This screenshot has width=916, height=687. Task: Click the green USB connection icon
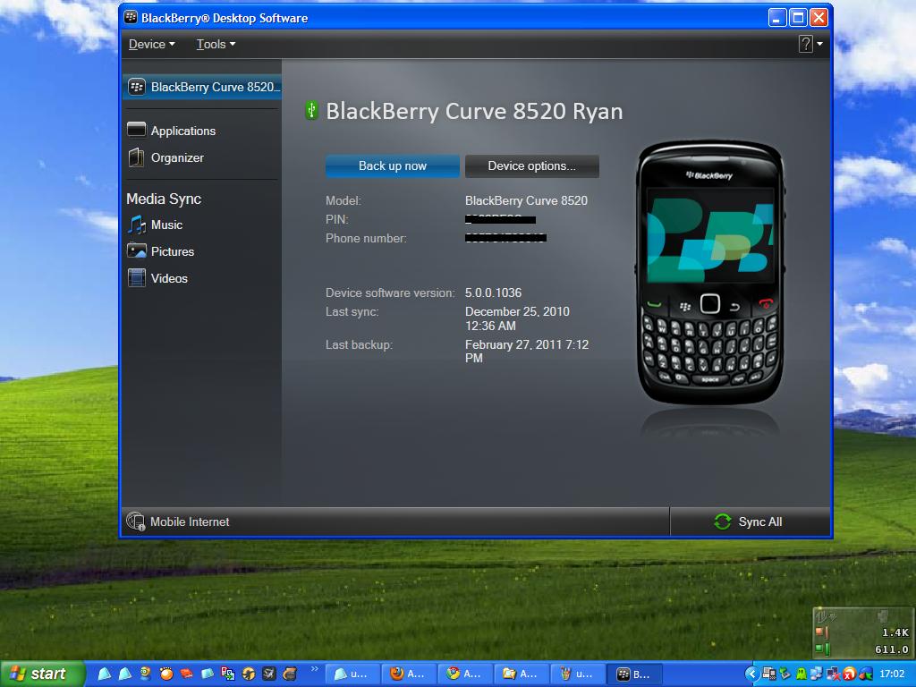312,110
